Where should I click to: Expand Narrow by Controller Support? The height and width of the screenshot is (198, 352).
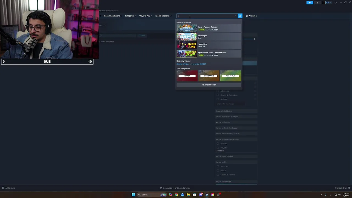click(x=236, y=128)
